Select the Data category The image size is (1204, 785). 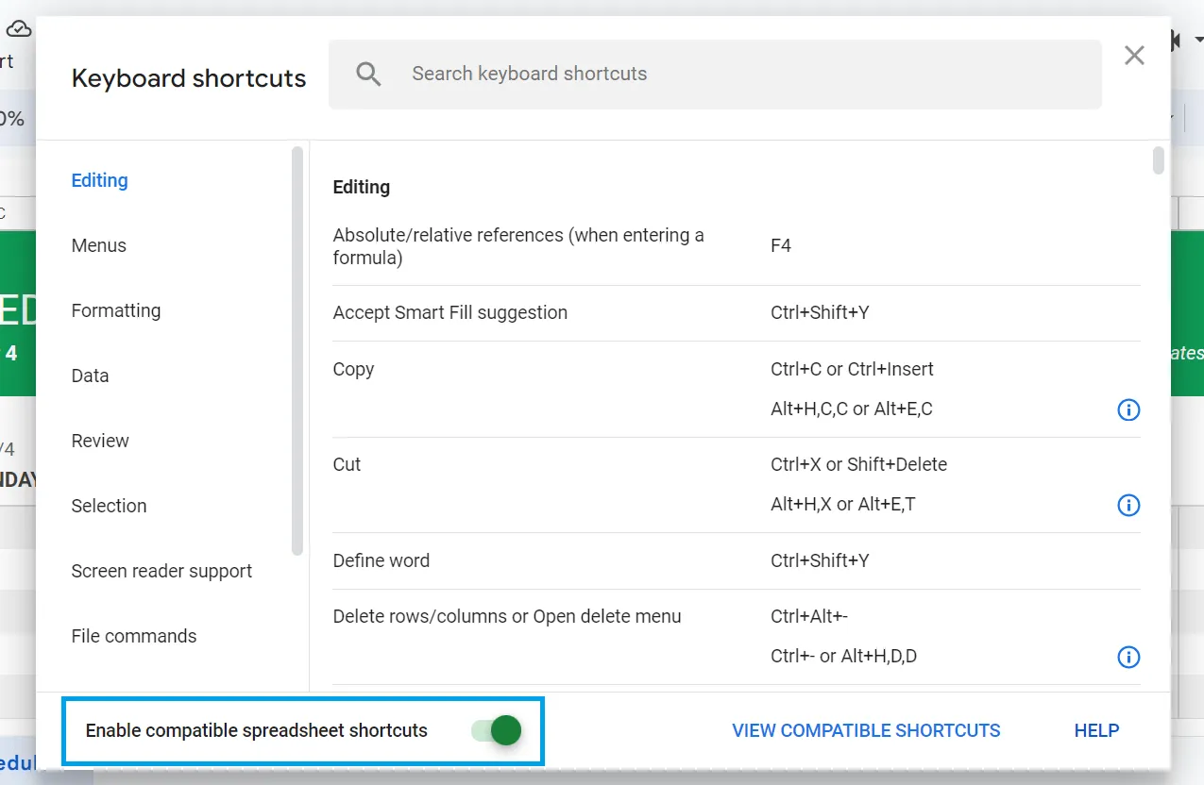click(x=90, y=376)
